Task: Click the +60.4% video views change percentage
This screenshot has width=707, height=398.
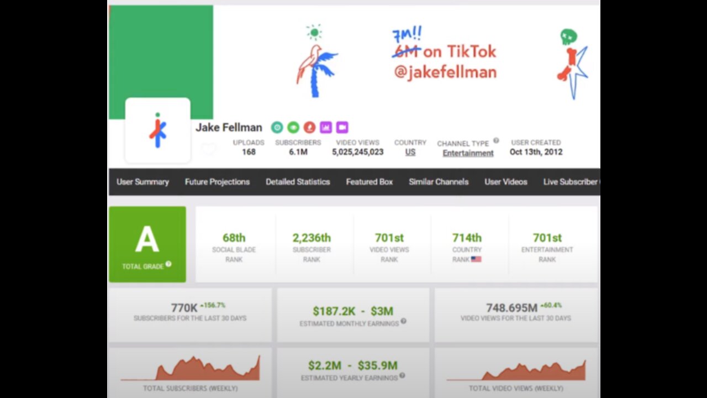Action: (x=550, y=305)
